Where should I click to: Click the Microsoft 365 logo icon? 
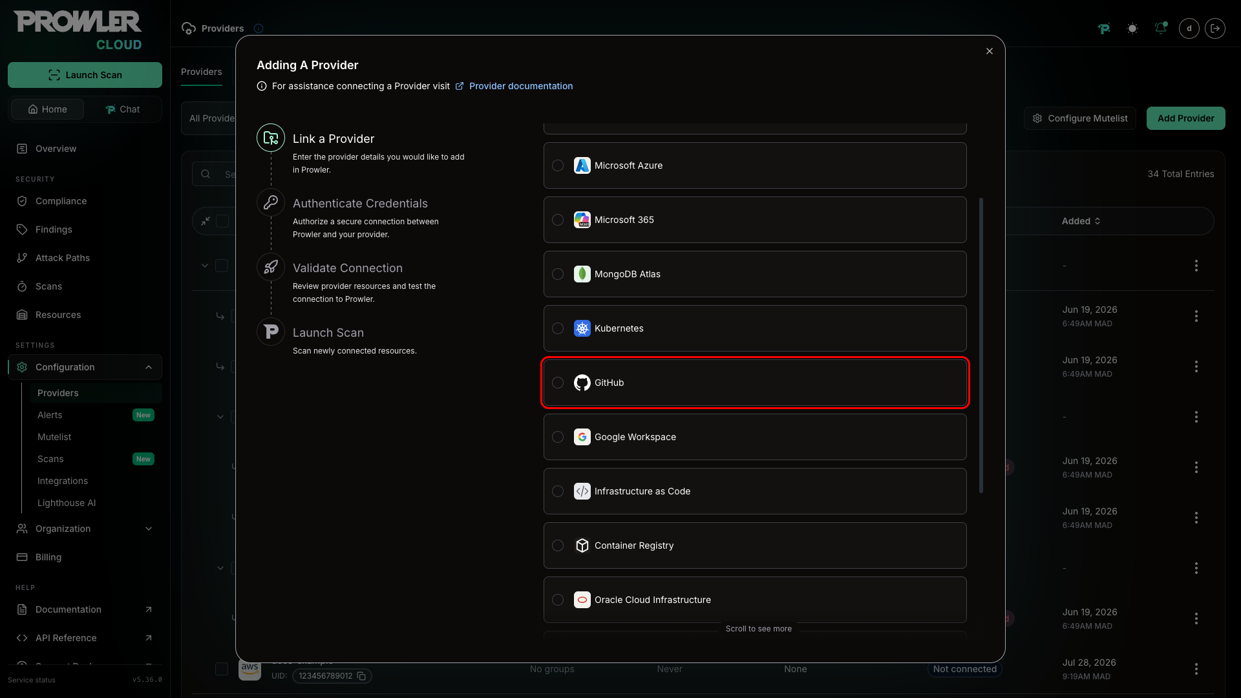click(582, 220)
